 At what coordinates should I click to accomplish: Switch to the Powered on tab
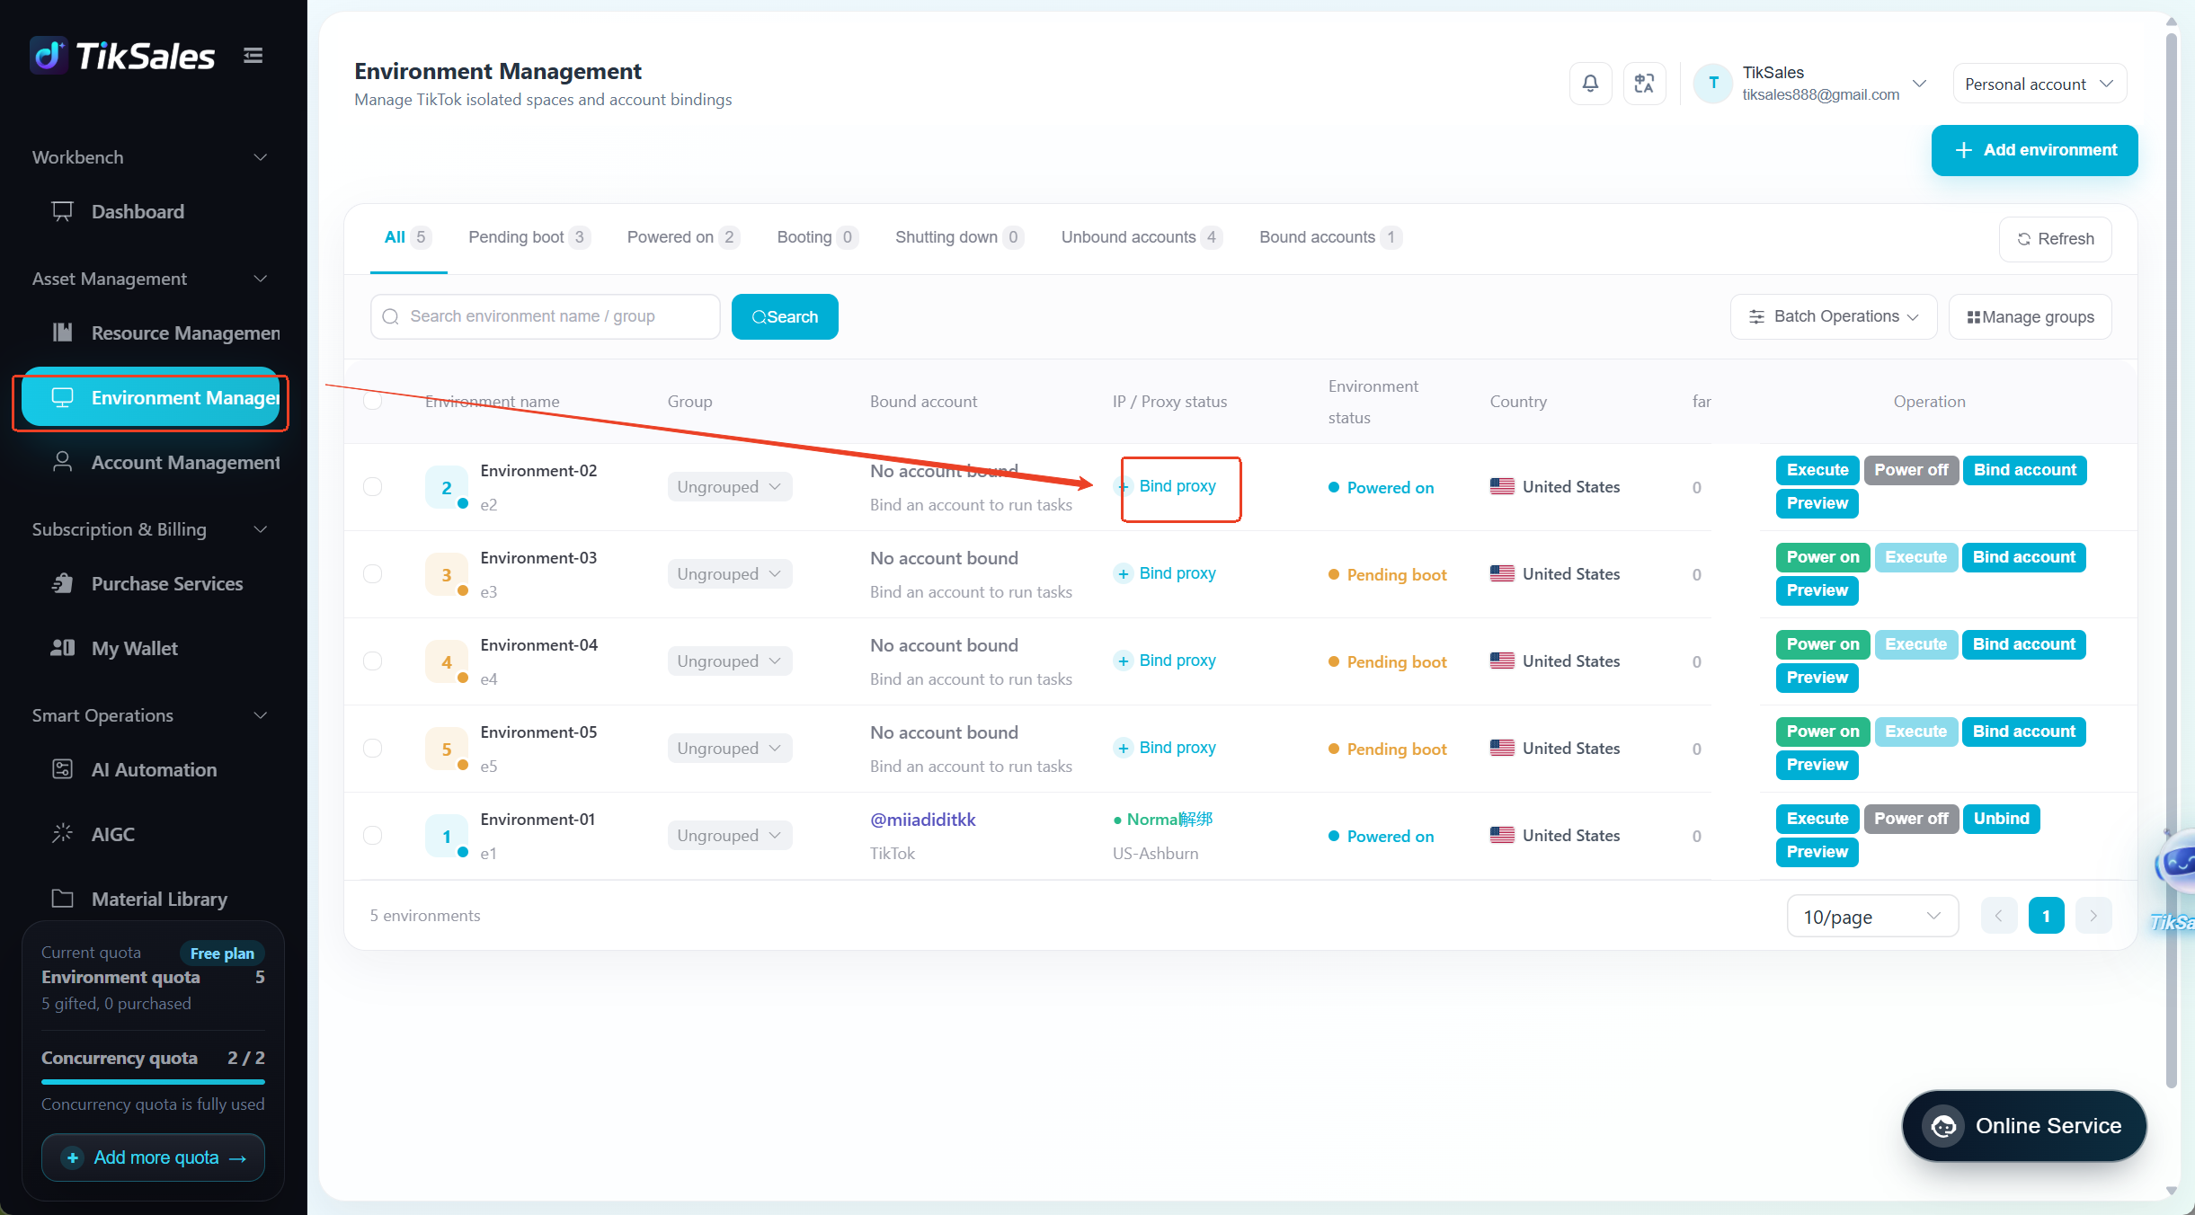(683, 237)
